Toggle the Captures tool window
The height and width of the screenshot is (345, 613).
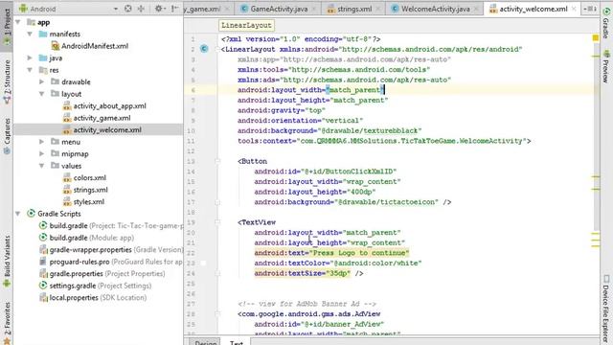pos(7,136)
